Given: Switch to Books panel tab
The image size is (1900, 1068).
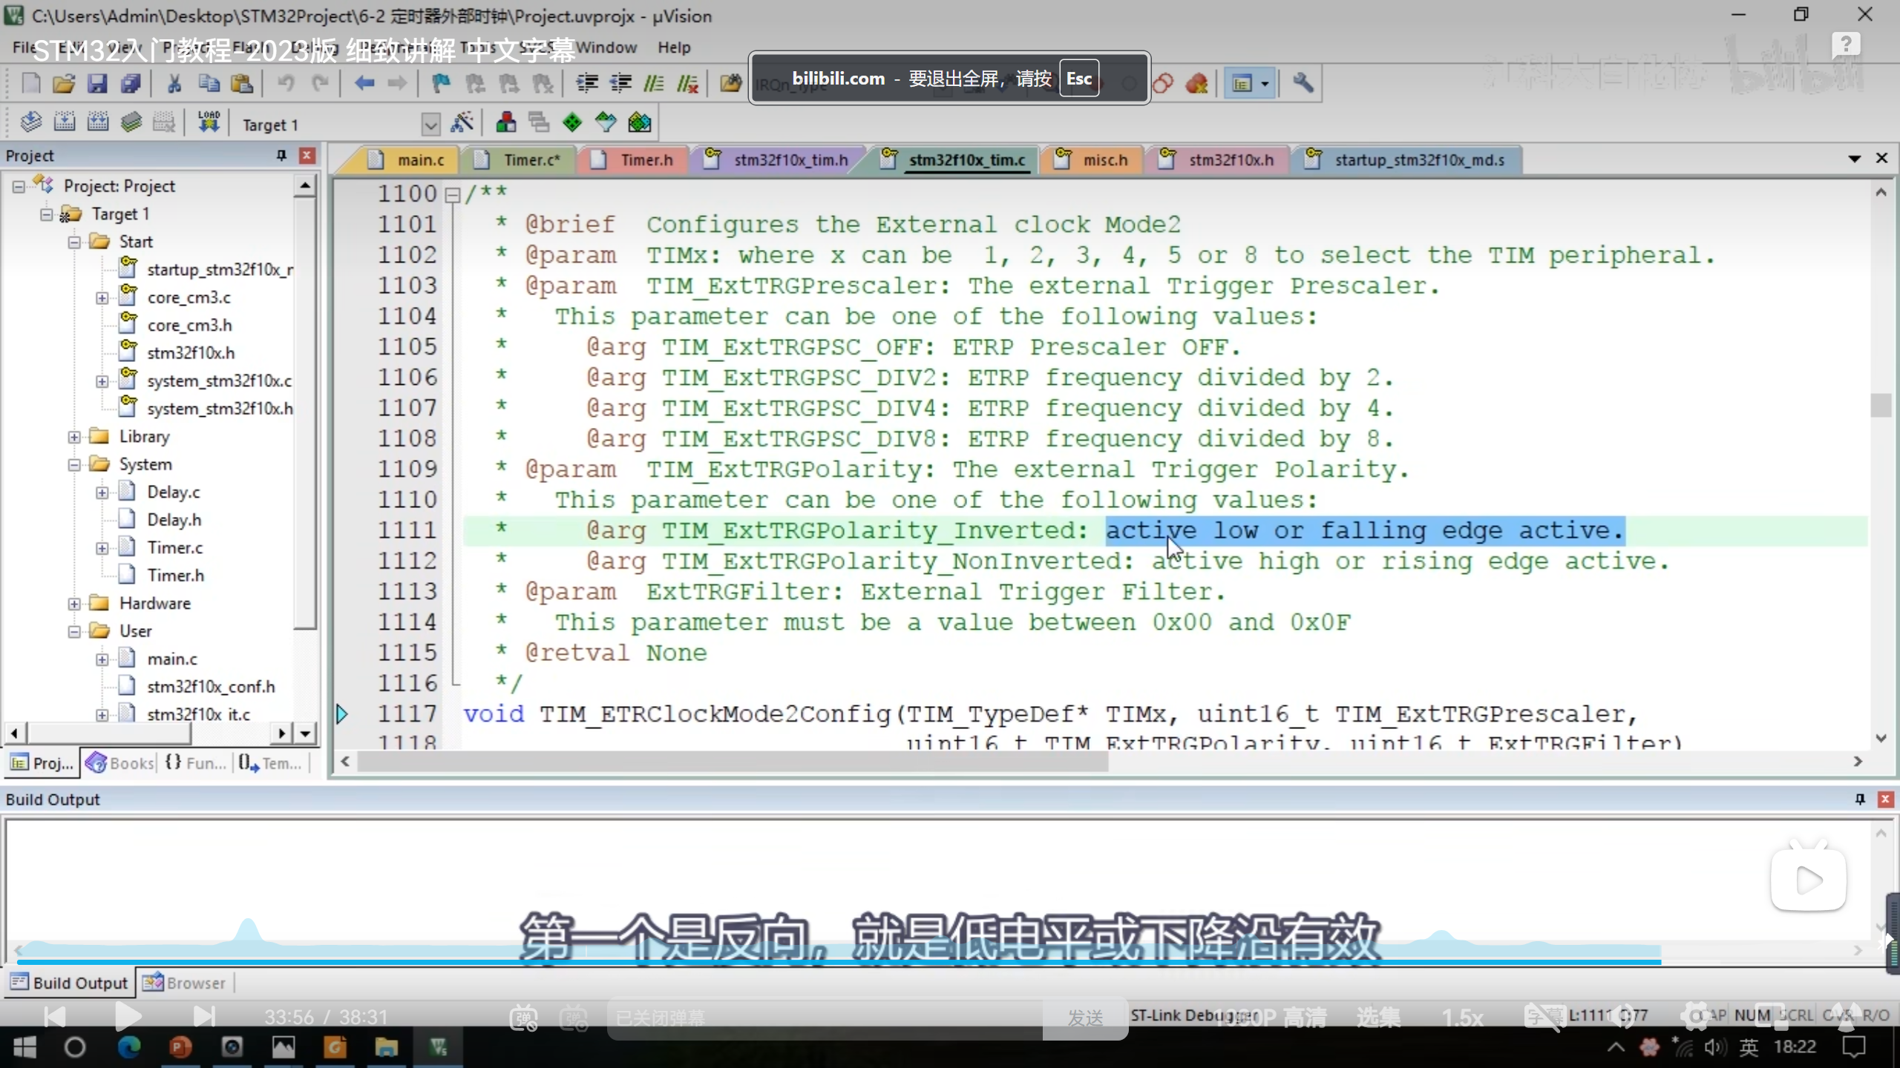Looking at the screenshot, I should click(x=120, y=762).
